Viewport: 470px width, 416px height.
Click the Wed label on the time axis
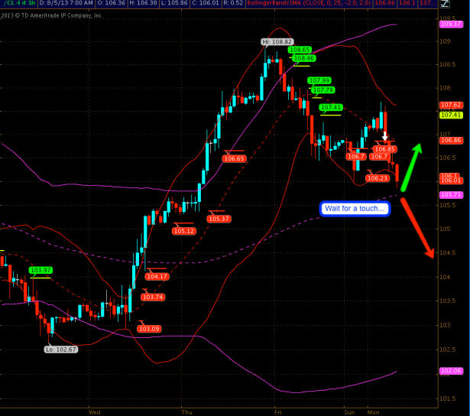pos(95,412)
